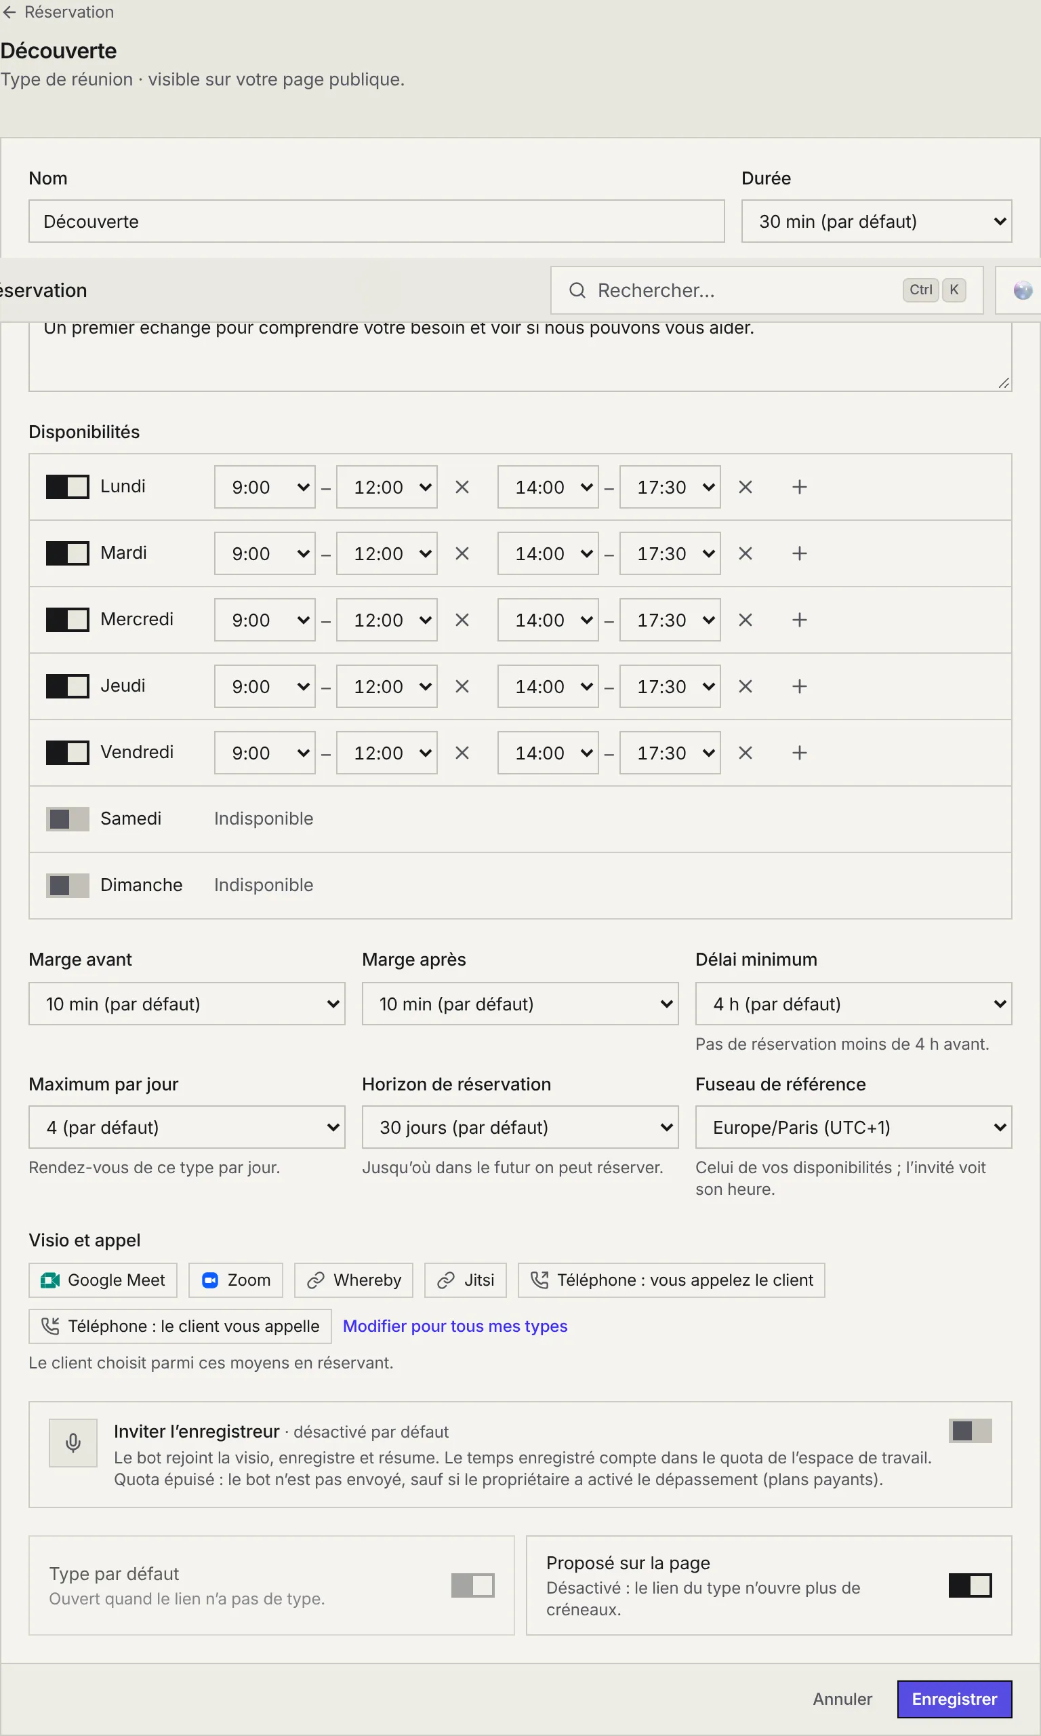Open the Marge après dropdown
This screenshot has width=1041, height=1736.
pyautogui.click(x=520, y=1004)
